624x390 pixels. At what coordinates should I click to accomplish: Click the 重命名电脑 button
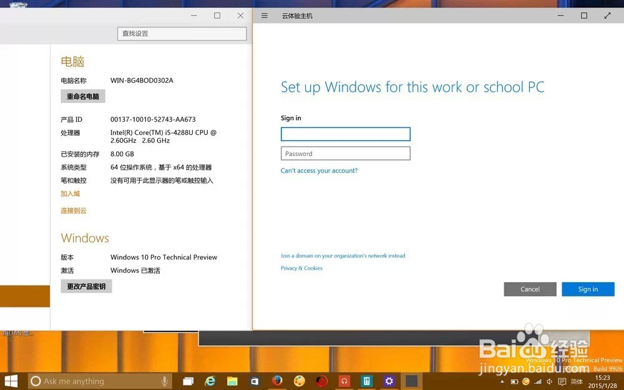(x=83, y=96)
